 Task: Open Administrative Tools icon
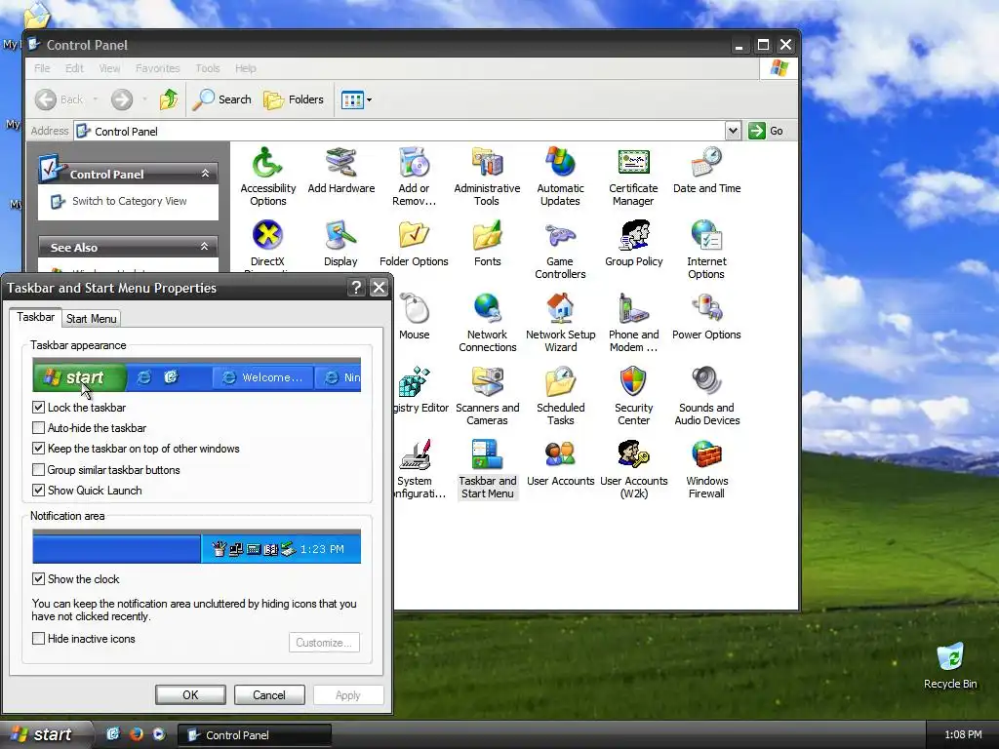point(487,177)
